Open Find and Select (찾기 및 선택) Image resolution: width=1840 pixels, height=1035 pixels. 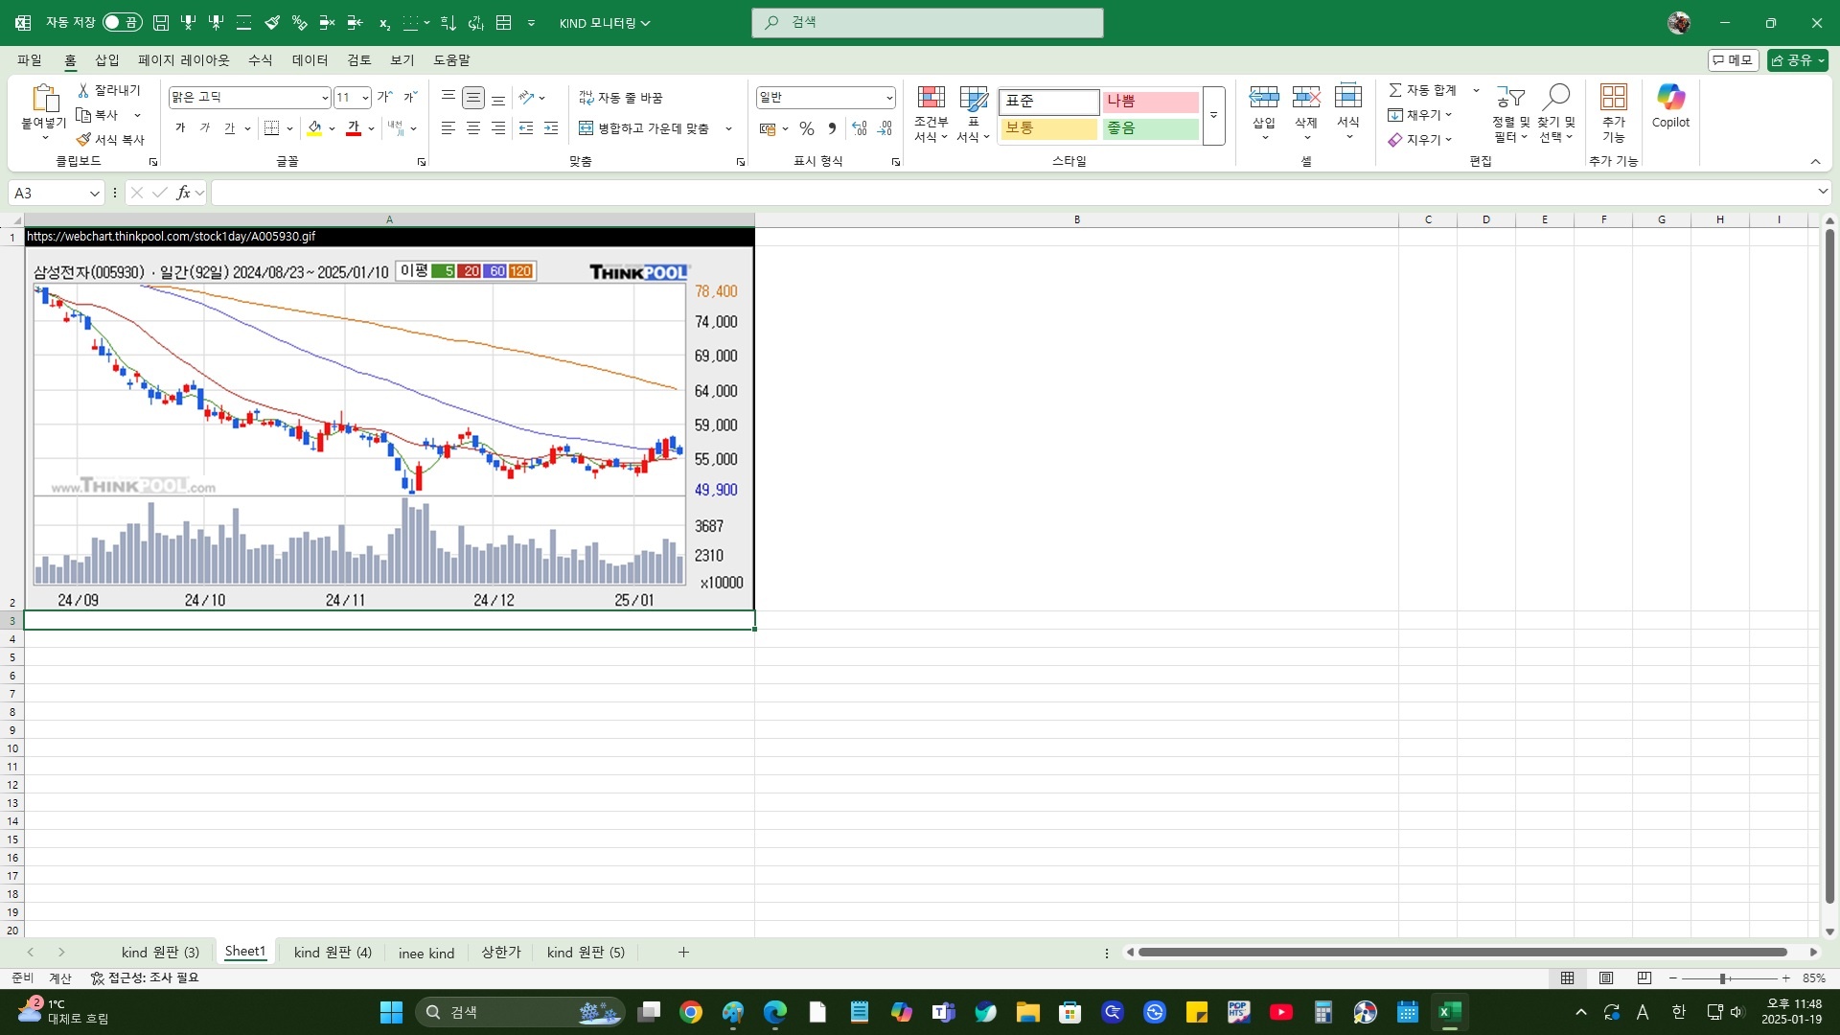[1556, 114]
